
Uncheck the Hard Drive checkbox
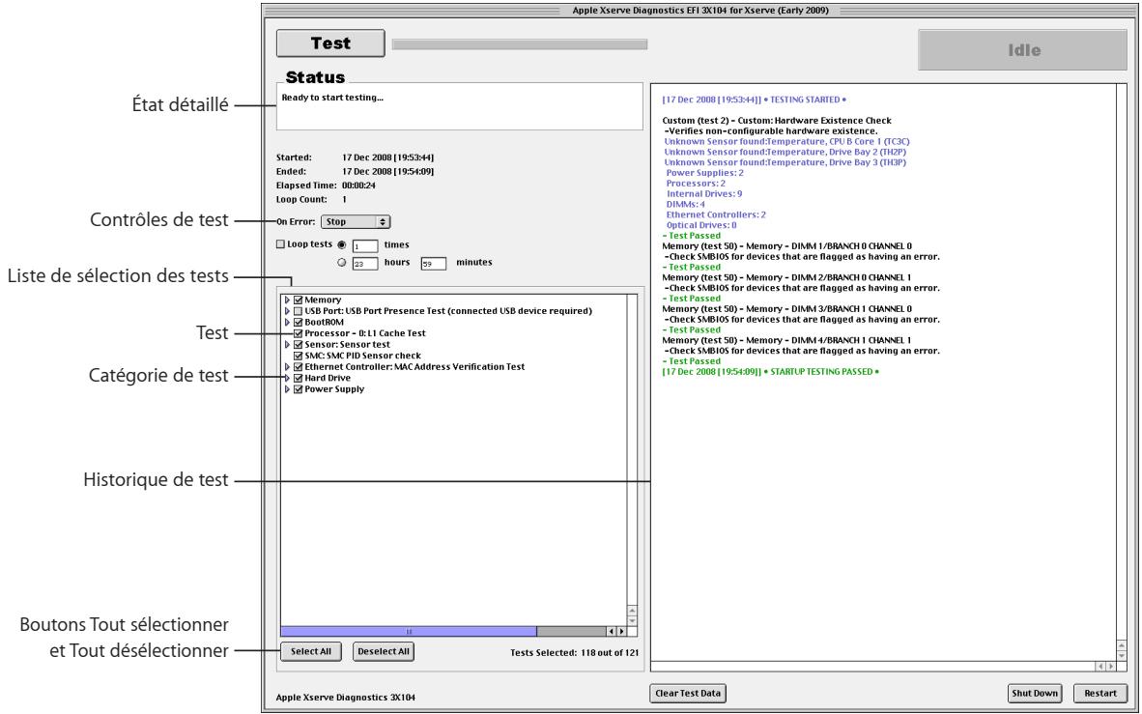(x=298, y=378)
